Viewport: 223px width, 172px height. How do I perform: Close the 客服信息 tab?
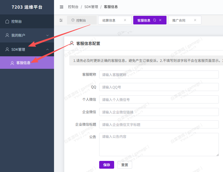click(160, 20)
